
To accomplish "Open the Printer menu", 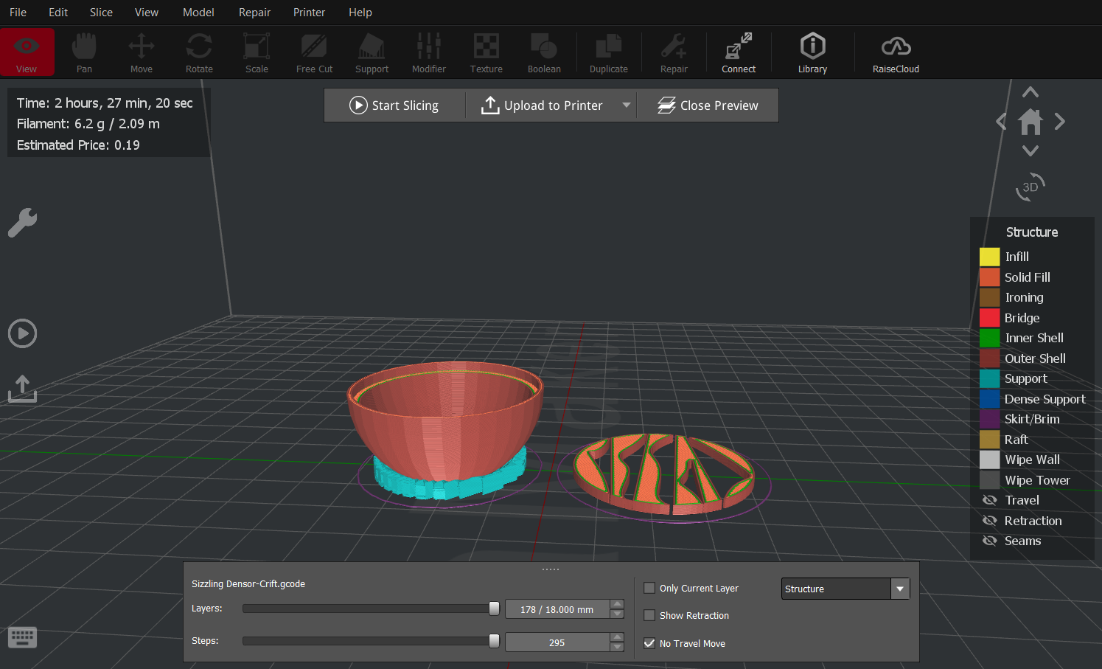I will click(309, 13).
